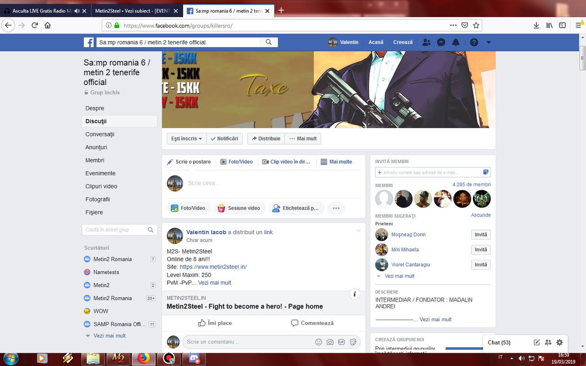
Task: Open Mai multe composer options
Action: (x=336, y=162)
